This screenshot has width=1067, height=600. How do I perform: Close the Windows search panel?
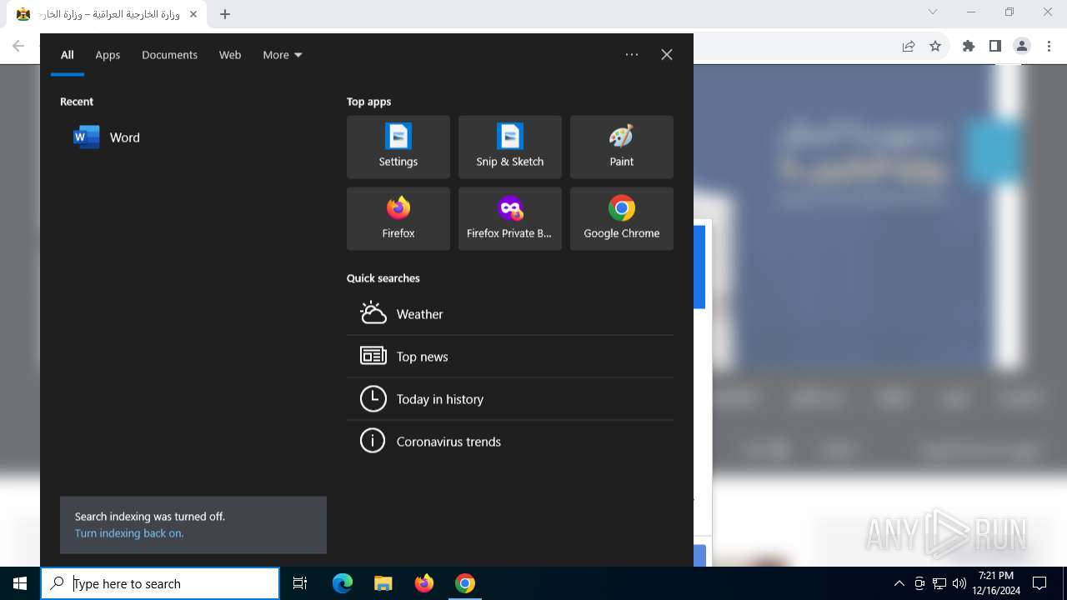click(667, 55)
